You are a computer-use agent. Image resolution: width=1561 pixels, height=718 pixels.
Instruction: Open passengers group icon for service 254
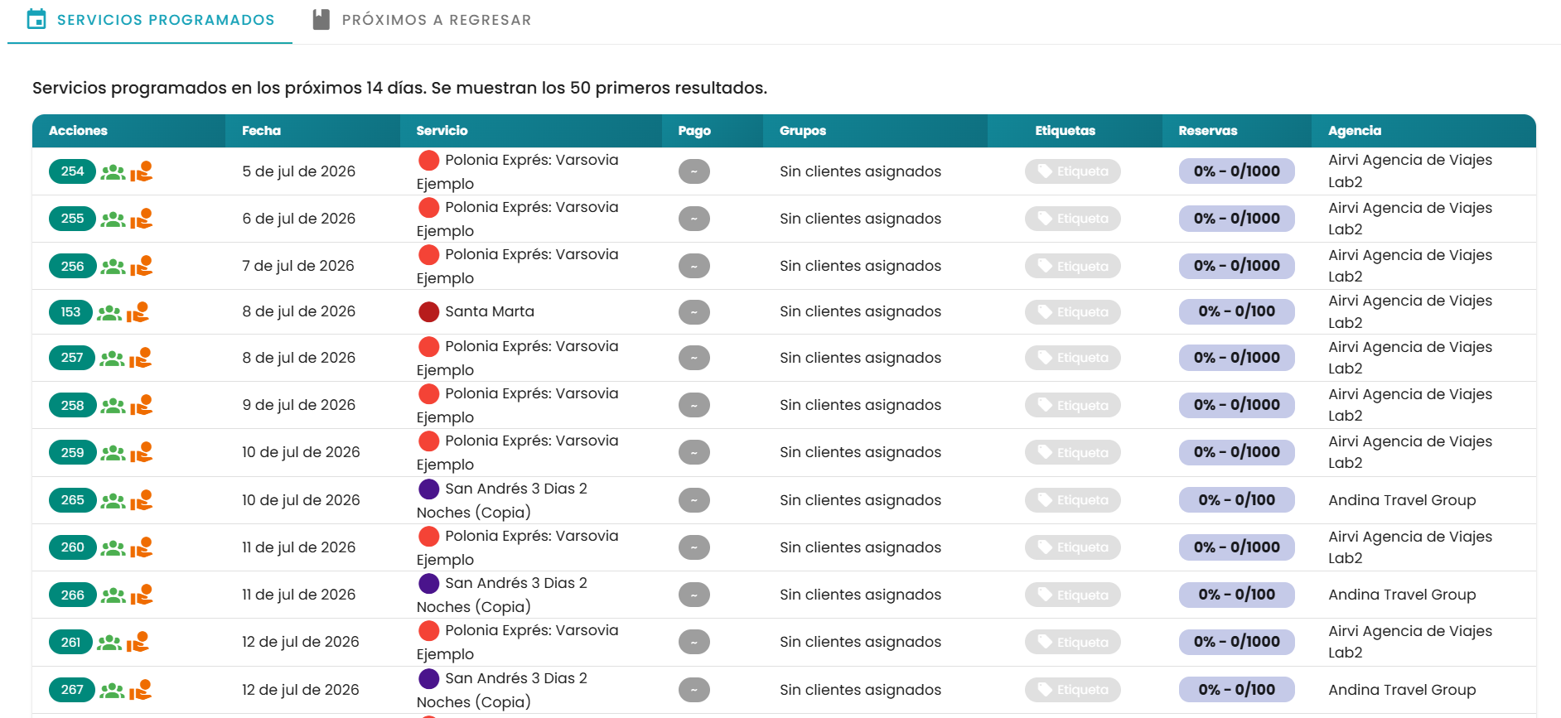113,172
